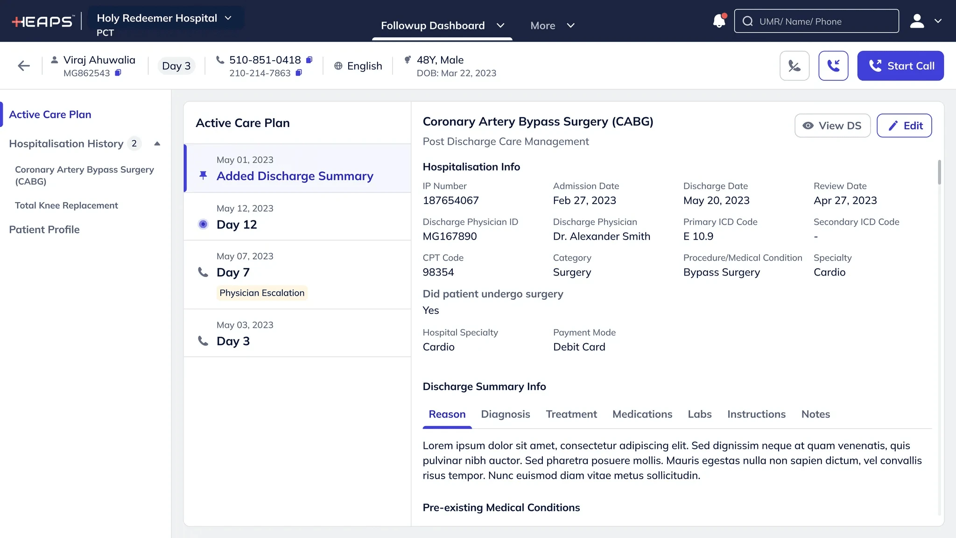Viewport: 956px width, 538px height.
Task: Click the Edit button
Action: [904, 126]
